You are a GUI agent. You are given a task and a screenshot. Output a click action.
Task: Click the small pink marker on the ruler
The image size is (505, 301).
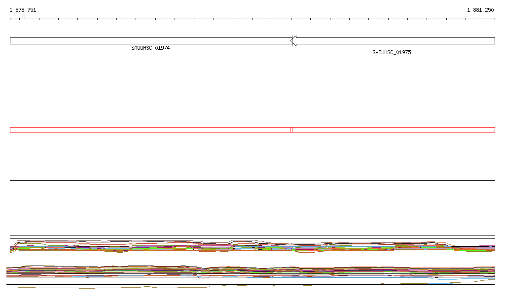point(23,17)
